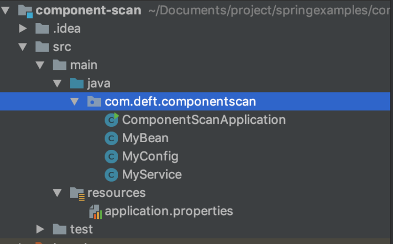This screenshot has width=393, height=244.
Task: Expand the test folder arrow
Action: pyautogui.click(x=40, y=229)
